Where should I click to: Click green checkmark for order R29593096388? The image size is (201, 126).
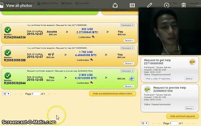point(8,53)
